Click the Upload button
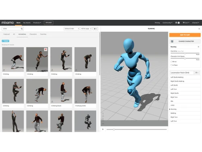This screenshot has width=202, height=152. pos(48,23)
